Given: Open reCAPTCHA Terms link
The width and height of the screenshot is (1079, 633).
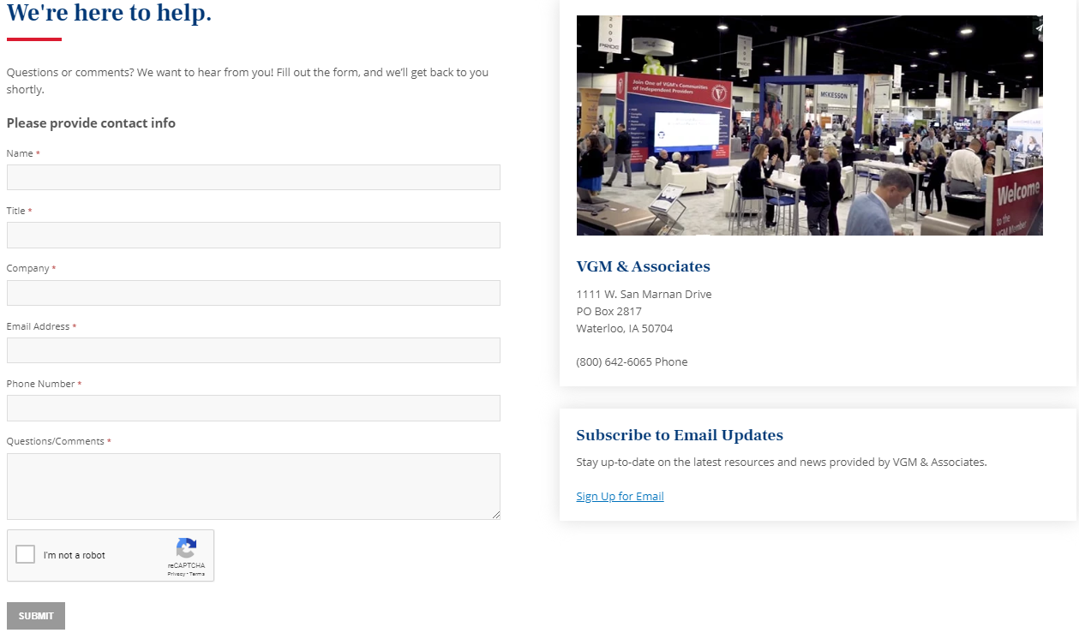Looking at the screenshot, I should tap(197, 574).
